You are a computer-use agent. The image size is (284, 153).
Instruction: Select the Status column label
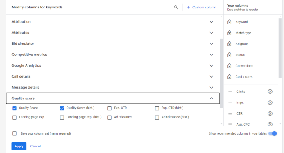pos(240,55)
